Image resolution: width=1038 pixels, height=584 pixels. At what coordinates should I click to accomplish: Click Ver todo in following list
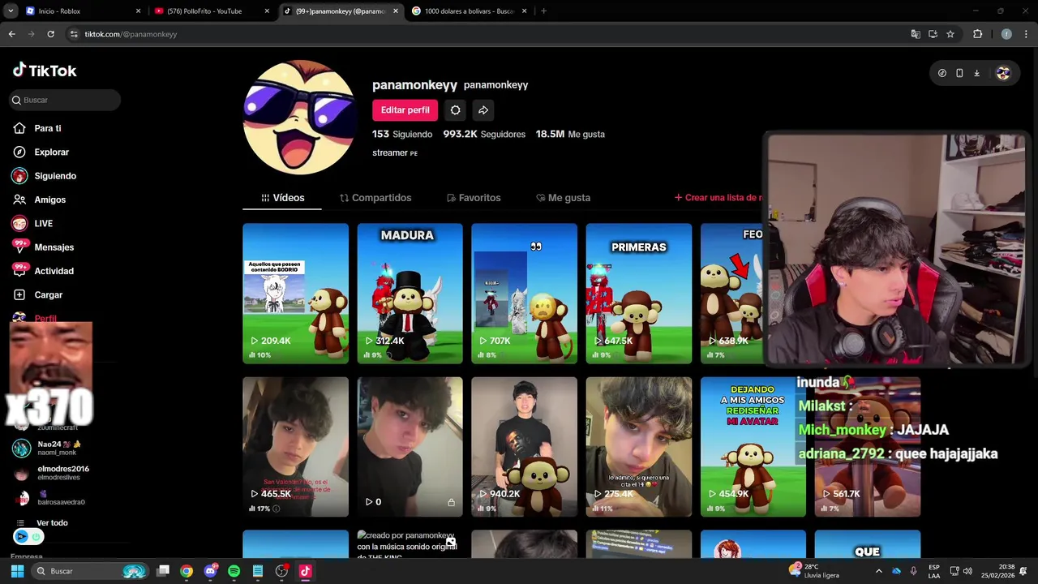coord(52,523)
